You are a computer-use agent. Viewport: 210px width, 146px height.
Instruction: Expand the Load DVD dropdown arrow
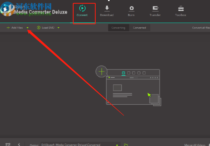(59, 28)
